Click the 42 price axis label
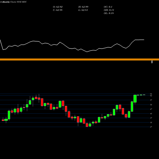The image size is (159, 159). pos(151,114)
